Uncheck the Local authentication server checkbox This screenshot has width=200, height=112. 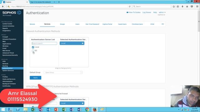(33, 47)
